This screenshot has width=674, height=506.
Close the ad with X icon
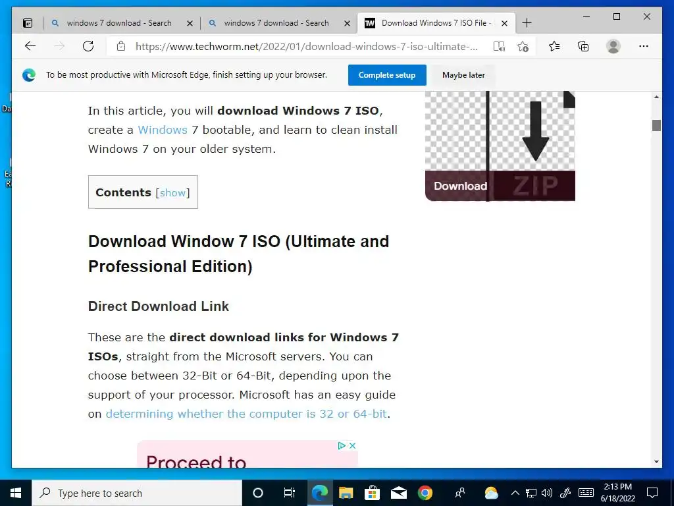353,445
